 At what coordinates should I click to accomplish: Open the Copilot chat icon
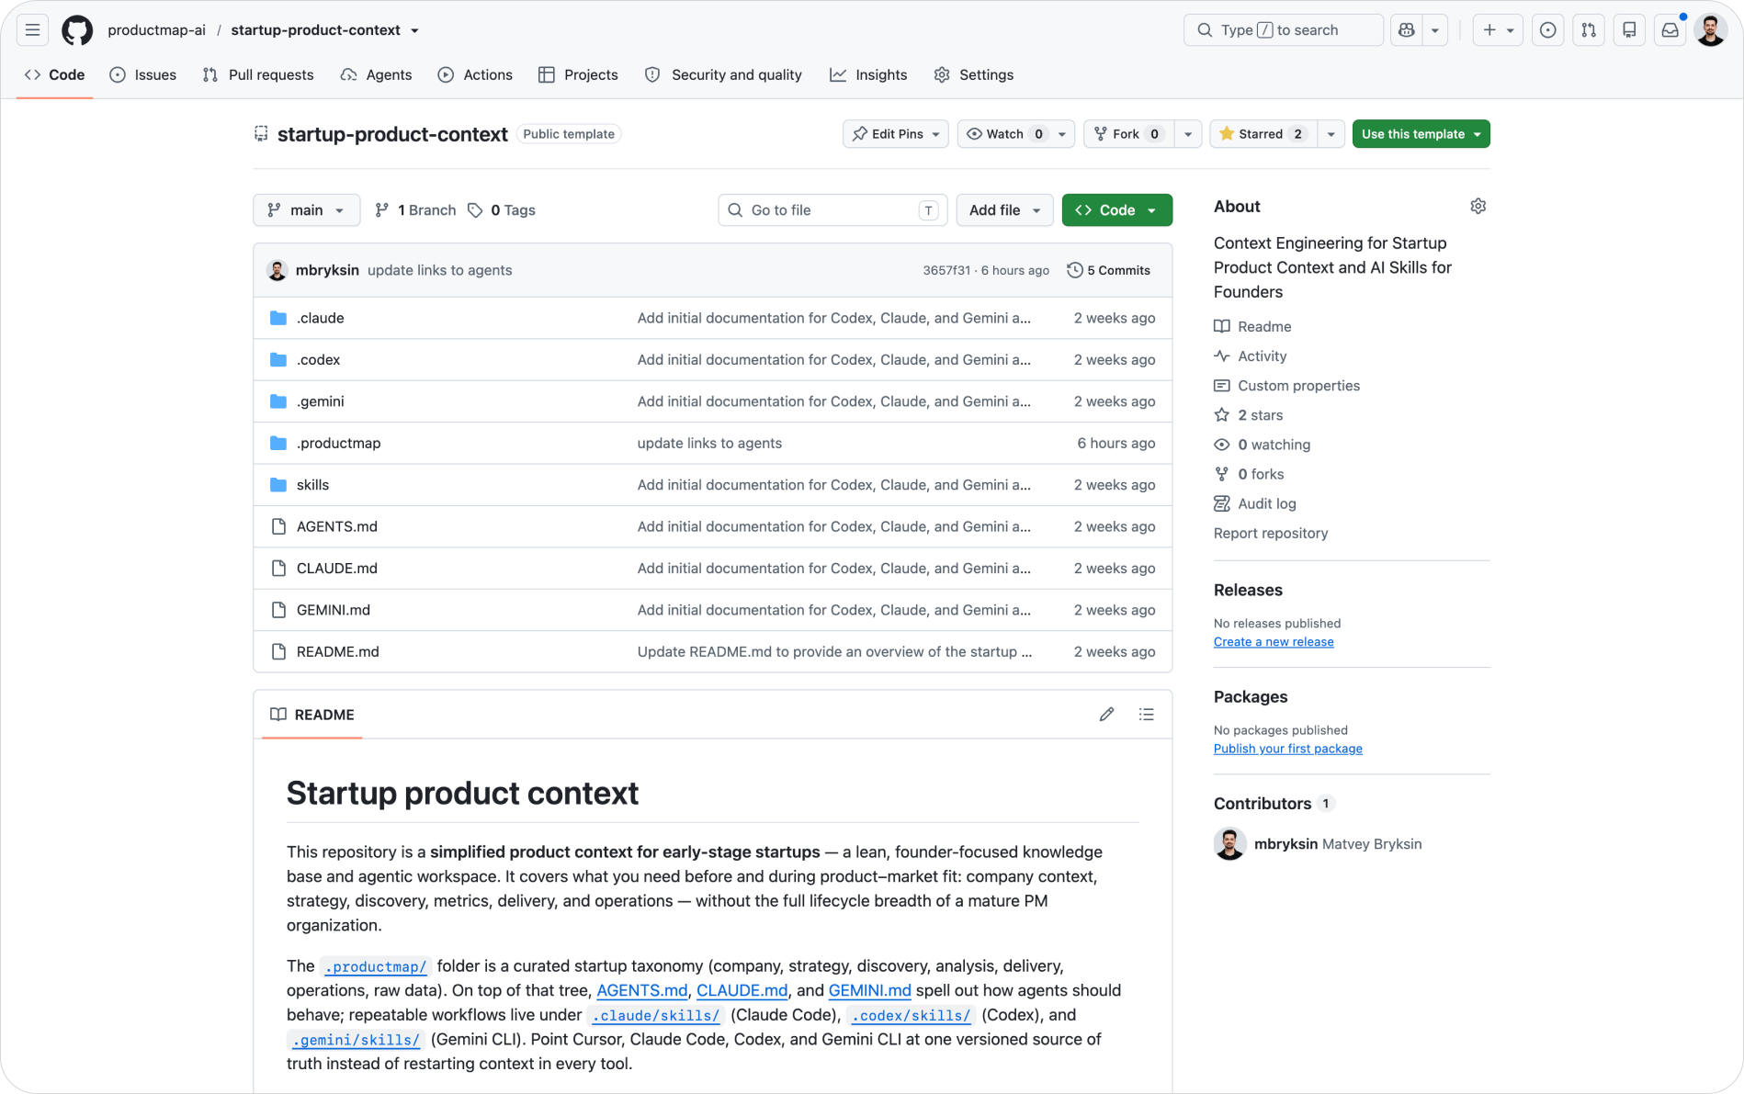click(1406, 30)
